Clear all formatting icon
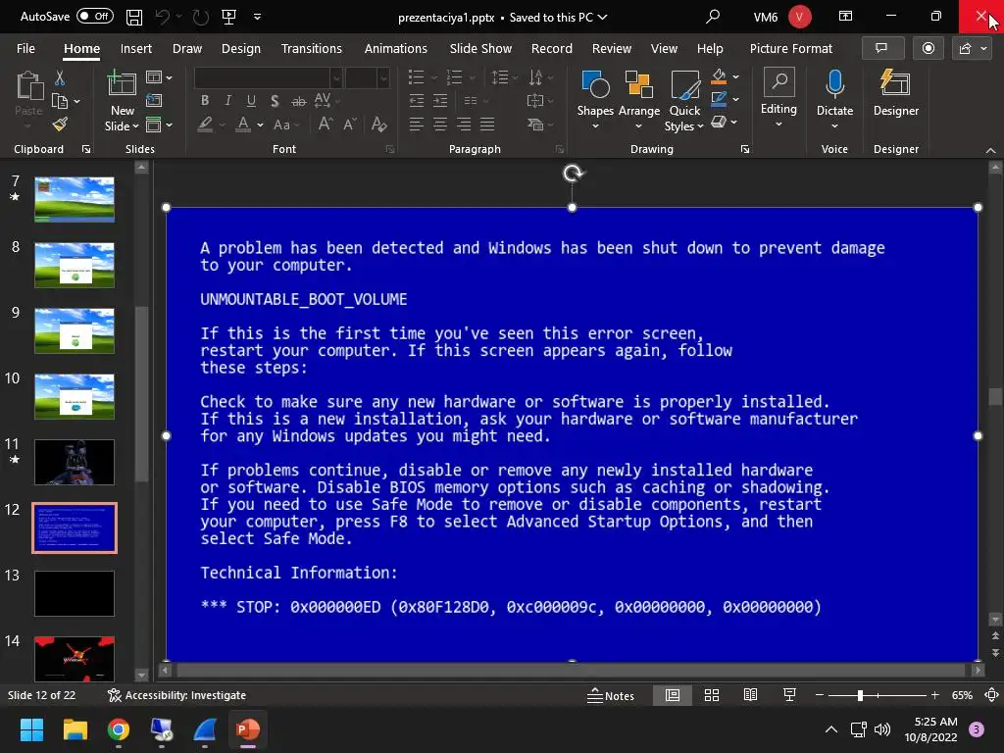 (x=378, y=125)
